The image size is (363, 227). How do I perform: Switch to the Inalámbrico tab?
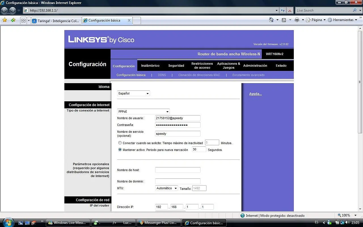pos(150,66)
